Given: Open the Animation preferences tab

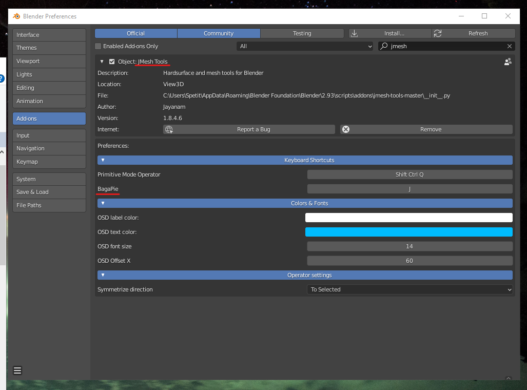Looking at the screenshot, I should [x=49, y=101].
